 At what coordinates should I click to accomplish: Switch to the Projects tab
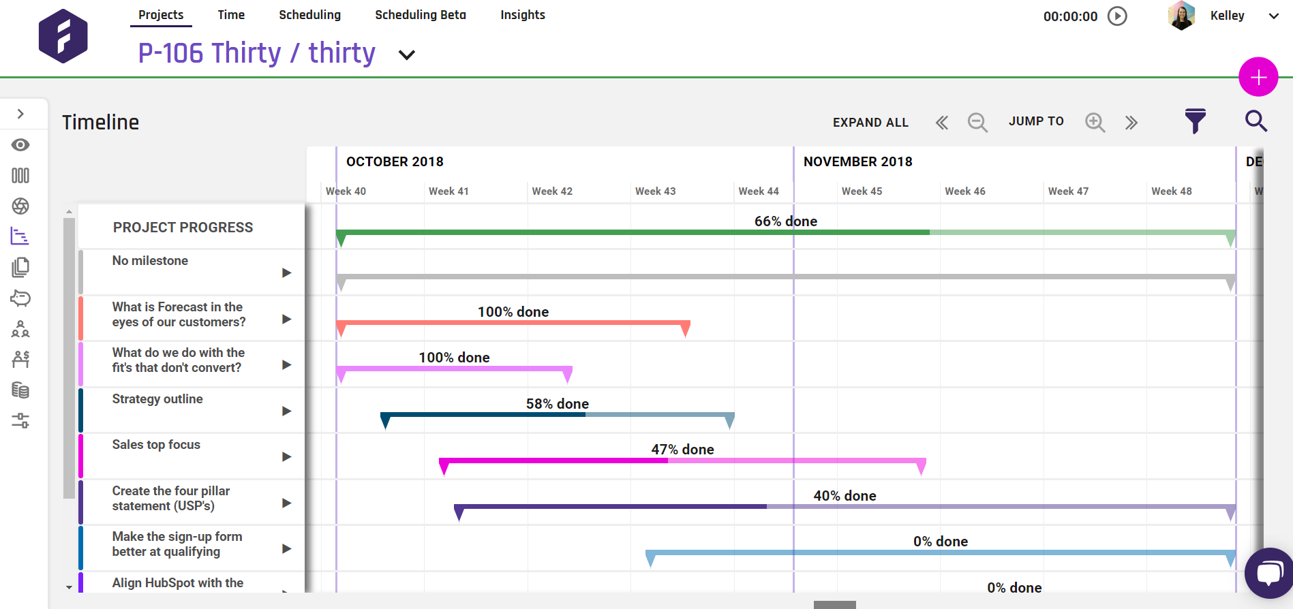tap(161, 15)
